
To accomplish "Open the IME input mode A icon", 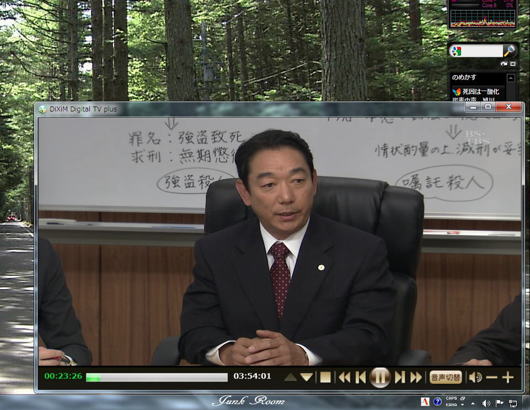I will [425, 402].
